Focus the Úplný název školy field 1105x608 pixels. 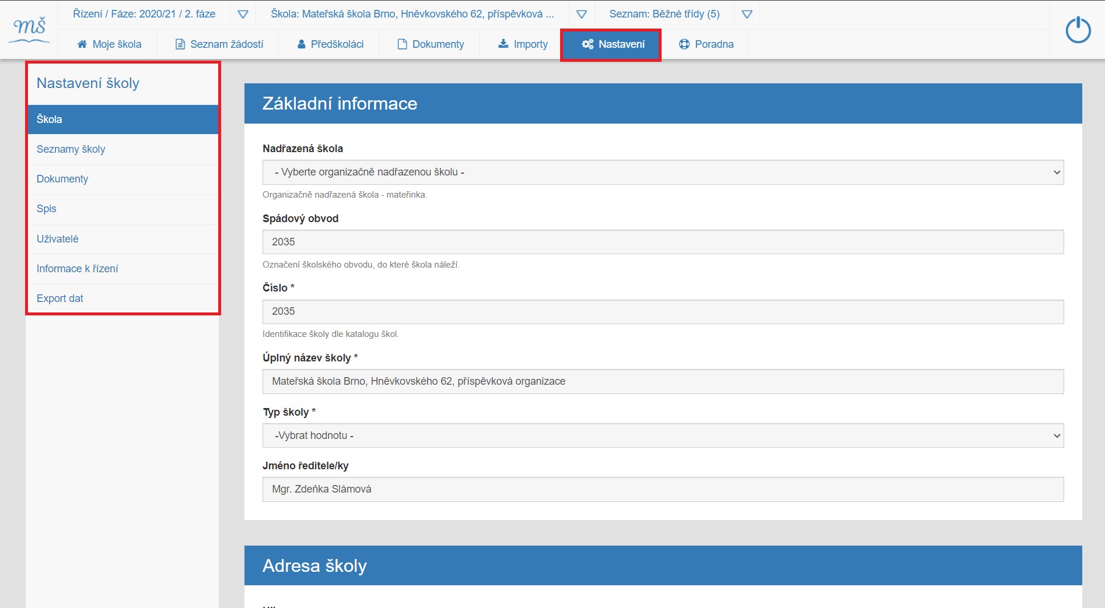tap(663, 381)
